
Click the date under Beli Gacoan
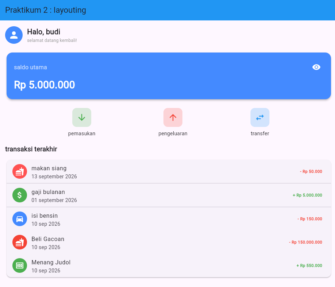coord(46,247)
